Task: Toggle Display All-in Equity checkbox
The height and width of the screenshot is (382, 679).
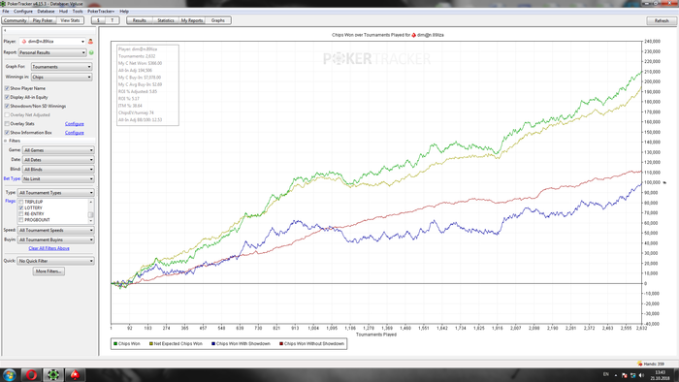Action: [x=7, y=97]
